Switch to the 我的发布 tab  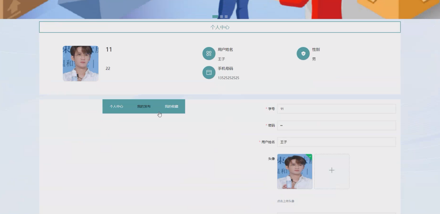[143, 107]
